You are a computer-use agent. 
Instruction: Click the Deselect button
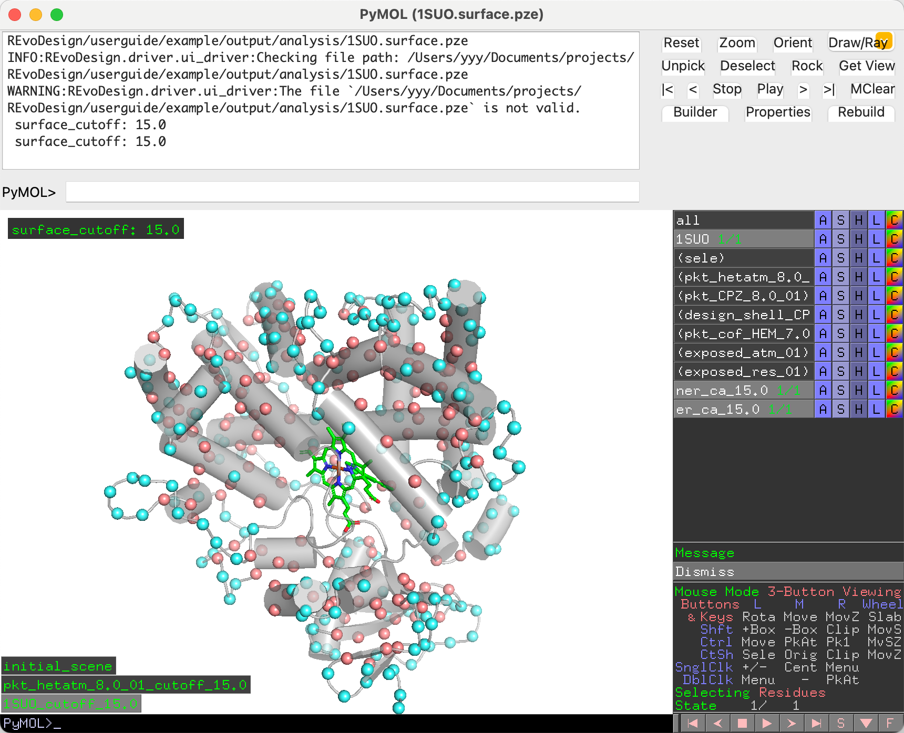coord(747,66)
